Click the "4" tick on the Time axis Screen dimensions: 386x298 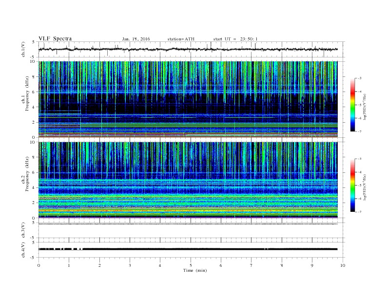(160, 265)
